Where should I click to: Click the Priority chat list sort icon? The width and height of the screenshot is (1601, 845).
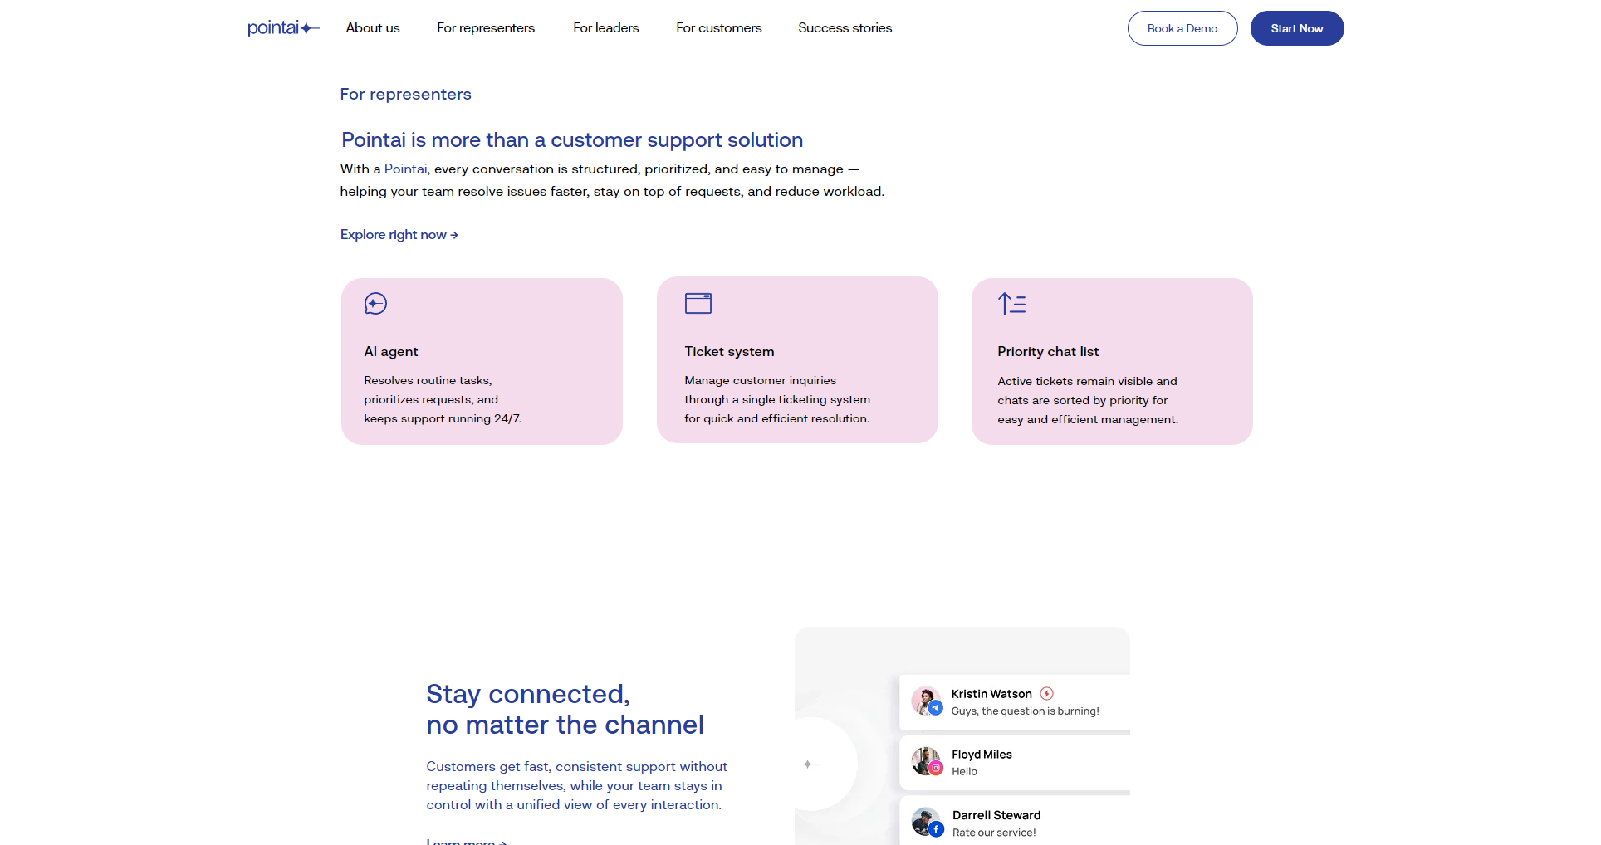(1011, 304)
